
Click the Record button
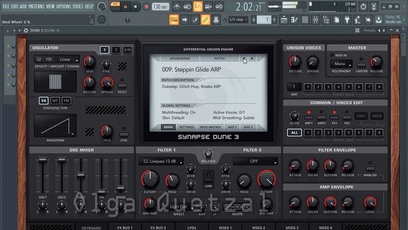pos(146,6)
